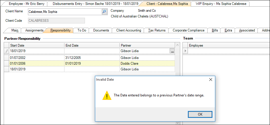Click the warning icon in the dialog

click(x=107, y=95)
